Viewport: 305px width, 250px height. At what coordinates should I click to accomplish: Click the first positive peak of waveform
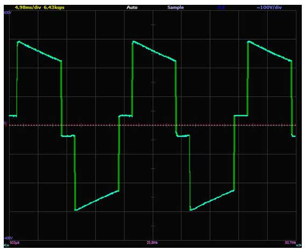click(19, 42)
